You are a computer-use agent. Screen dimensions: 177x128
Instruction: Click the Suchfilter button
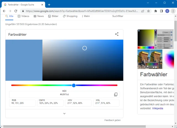[118, 16]
